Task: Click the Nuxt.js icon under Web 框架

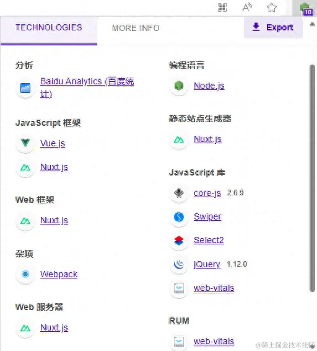Action: pos(25,221)
